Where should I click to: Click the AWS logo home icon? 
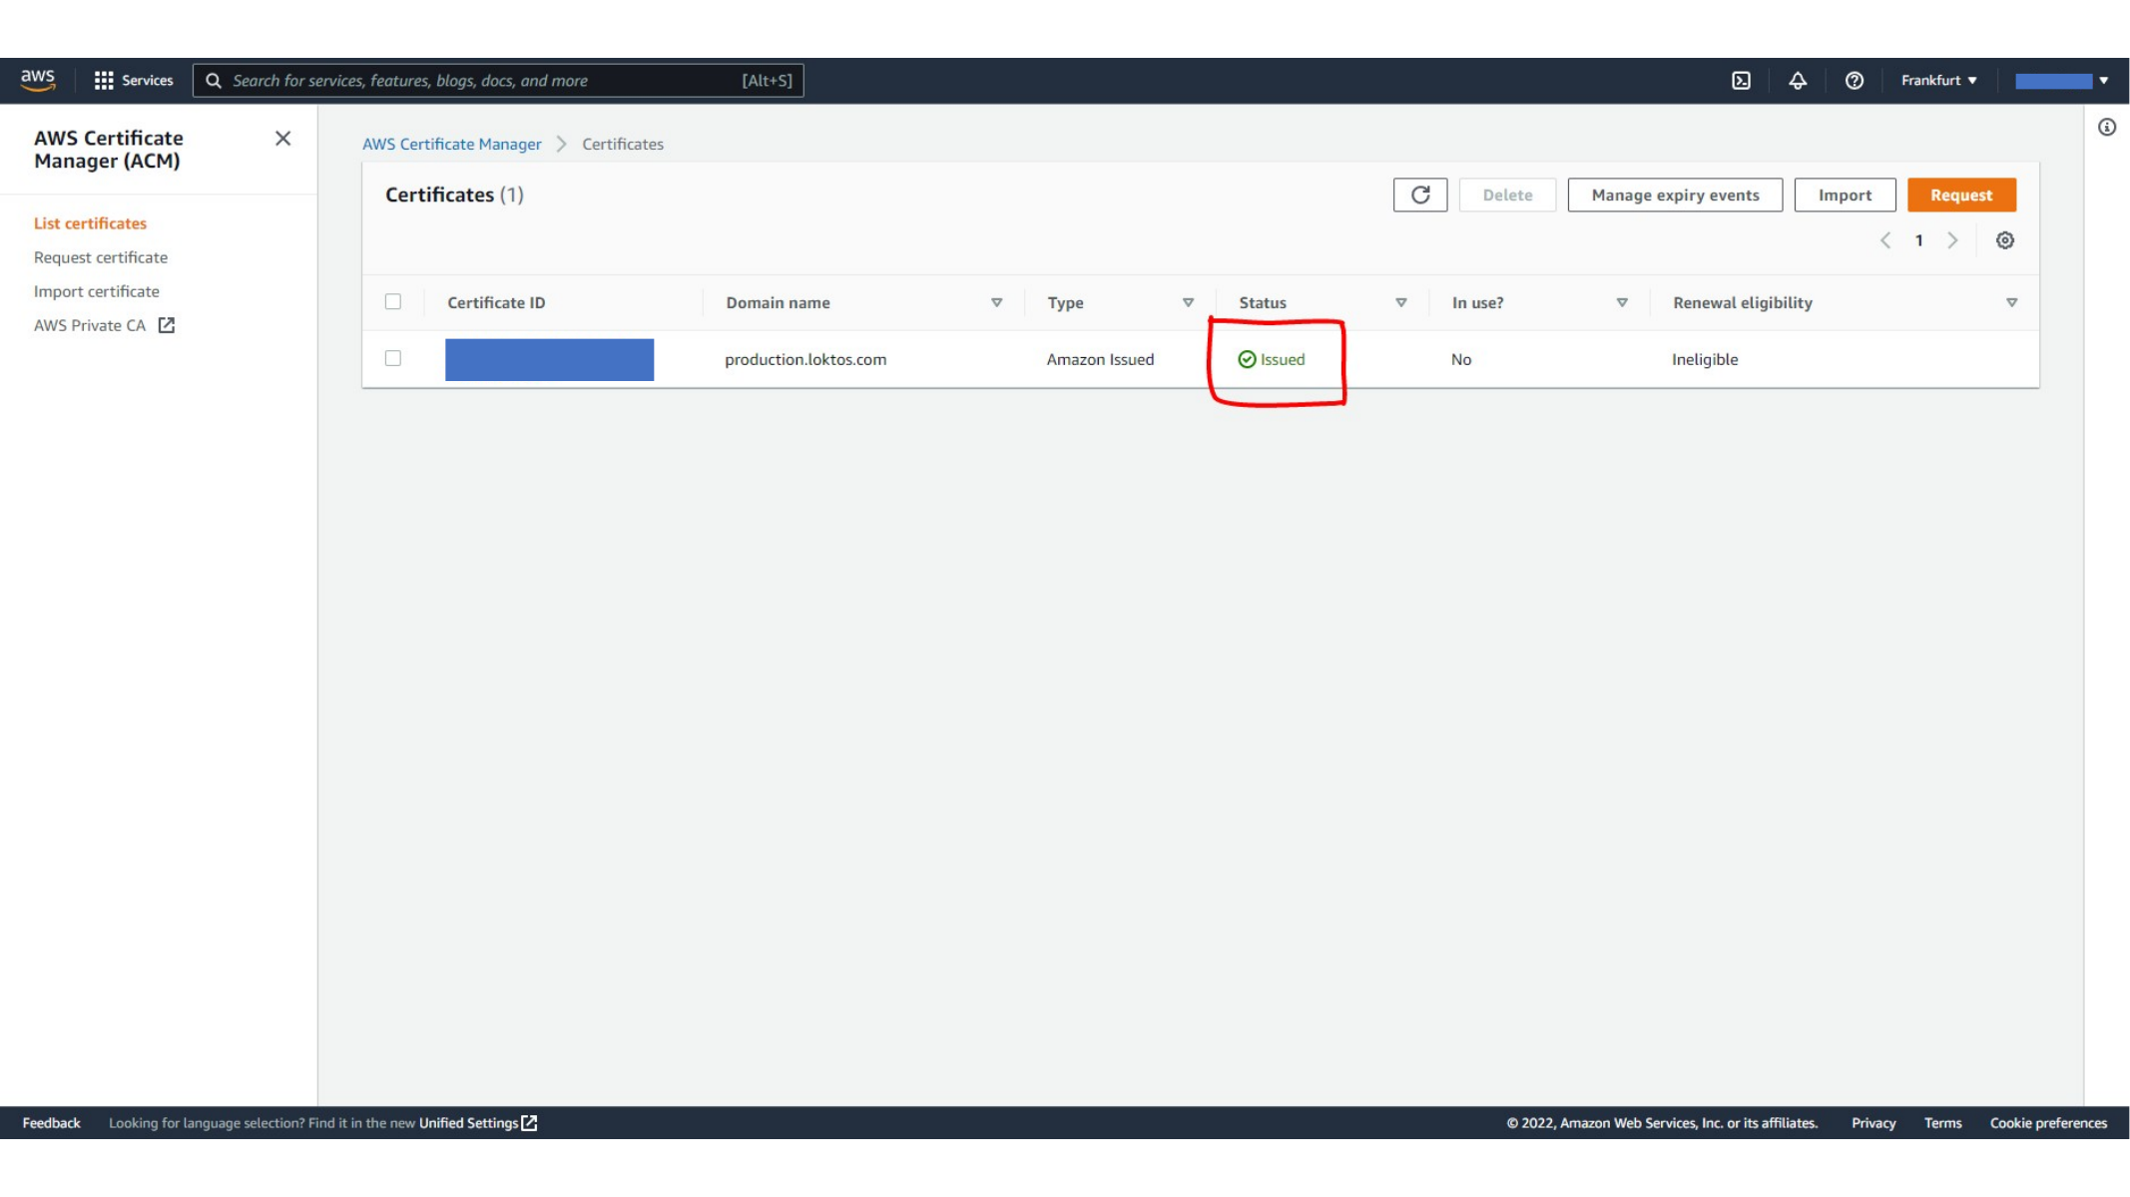click(38, 81)
